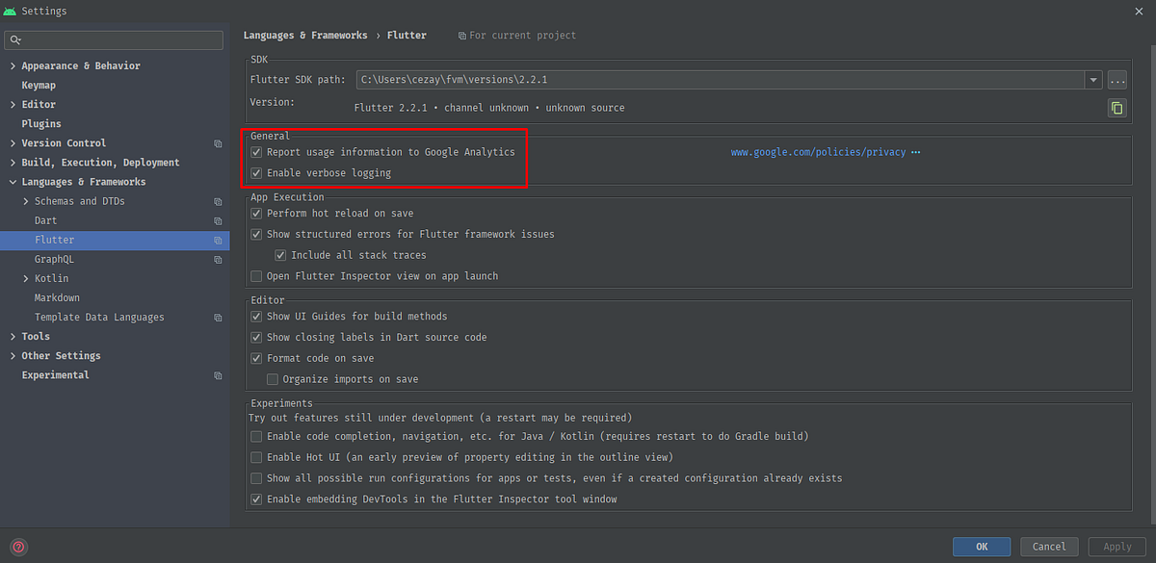
Task: Click the project-level icon beside Experimental
Action: [x=218, y=375]
